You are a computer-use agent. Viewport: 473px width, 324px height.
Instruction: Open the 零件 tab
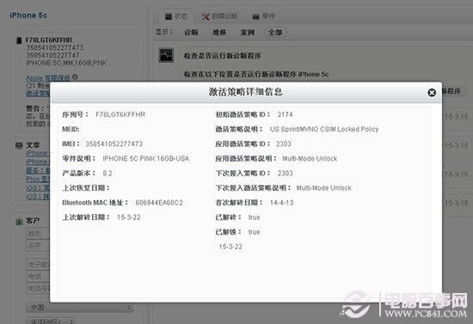point(264,16)
